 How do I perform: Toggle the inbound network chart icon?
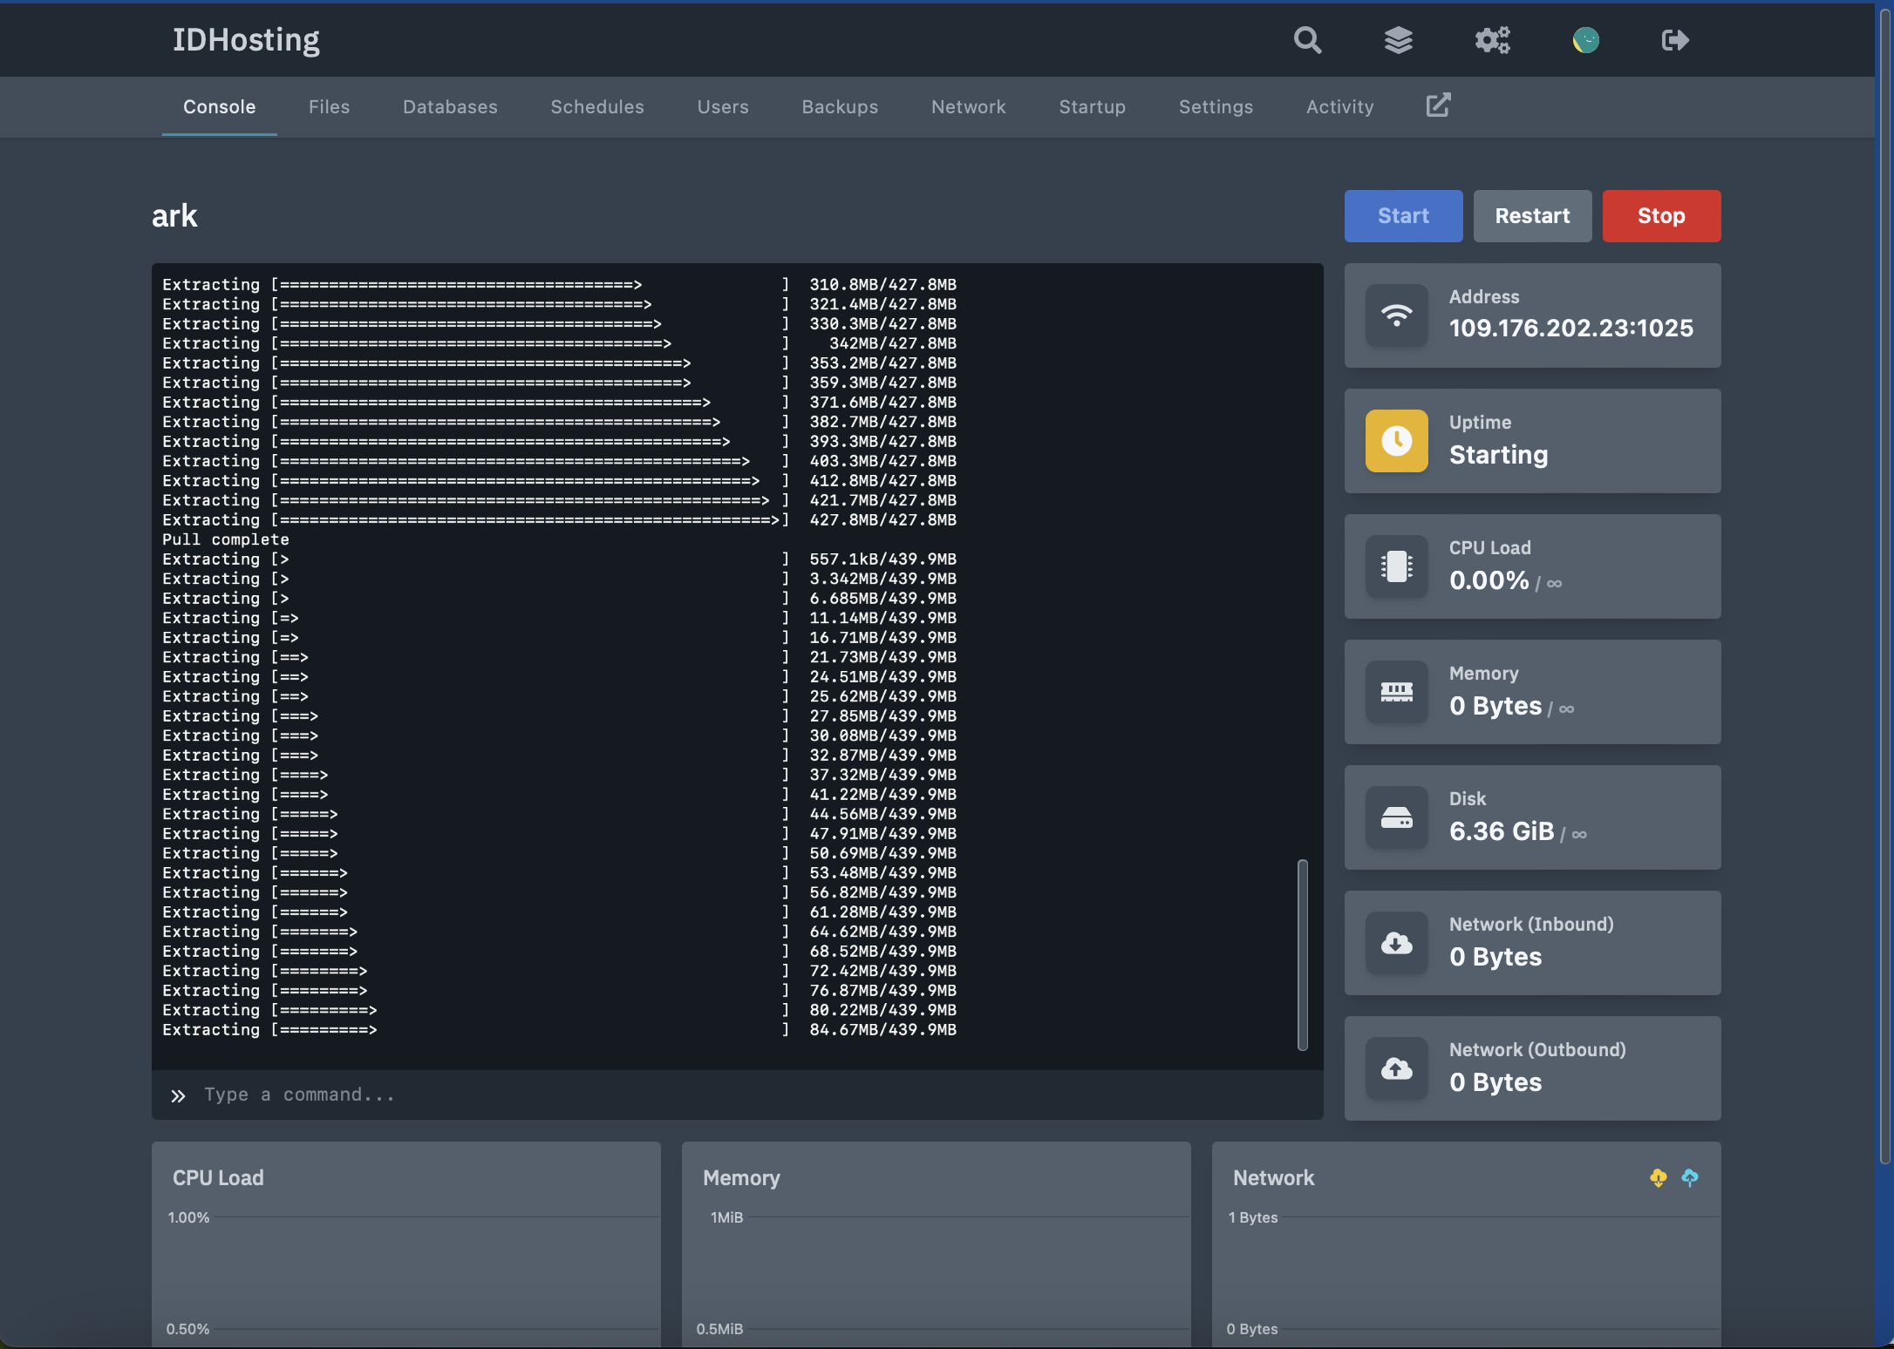coord(1658,1178)
